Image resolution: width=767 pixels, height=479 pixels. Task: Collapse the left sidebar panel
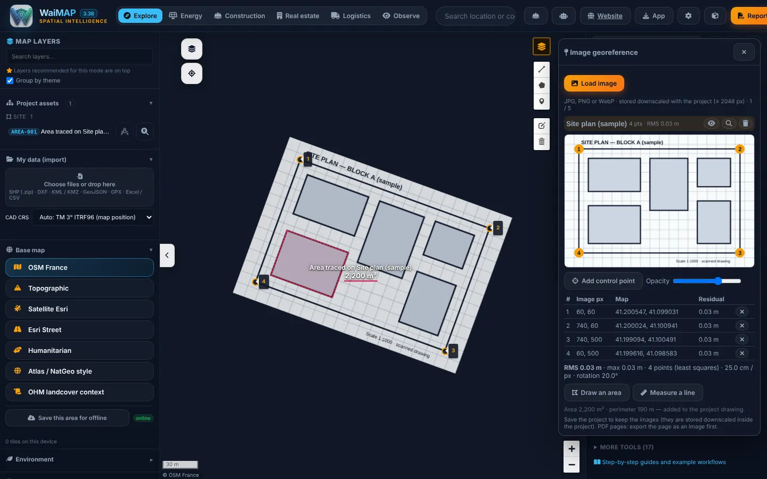pos(167,255)
